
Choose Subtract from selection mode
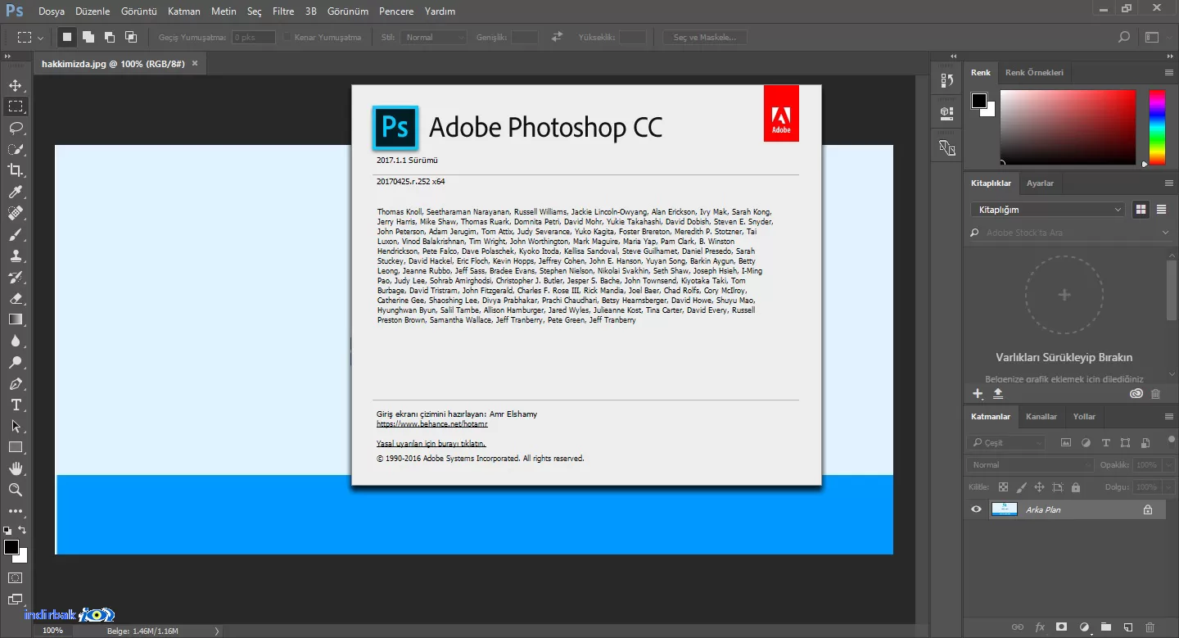[x=110, y=37]
